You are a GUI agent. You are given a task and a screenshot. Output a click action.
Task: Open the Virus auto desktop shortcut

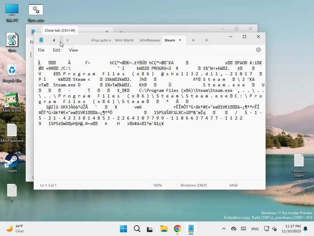(x=36, y=13)
